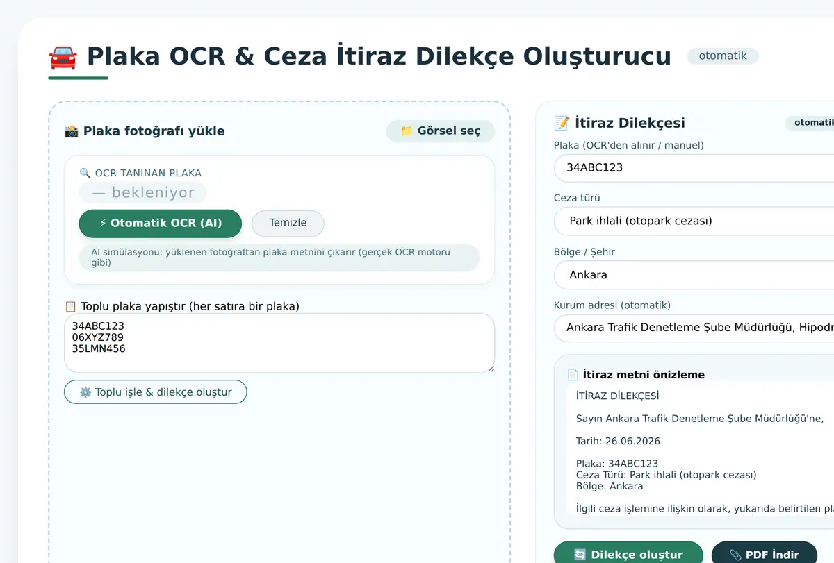Click the memo icon beside İtiraz Dilekçesi
Screen dimensions: 834x563
click(562, 123)
